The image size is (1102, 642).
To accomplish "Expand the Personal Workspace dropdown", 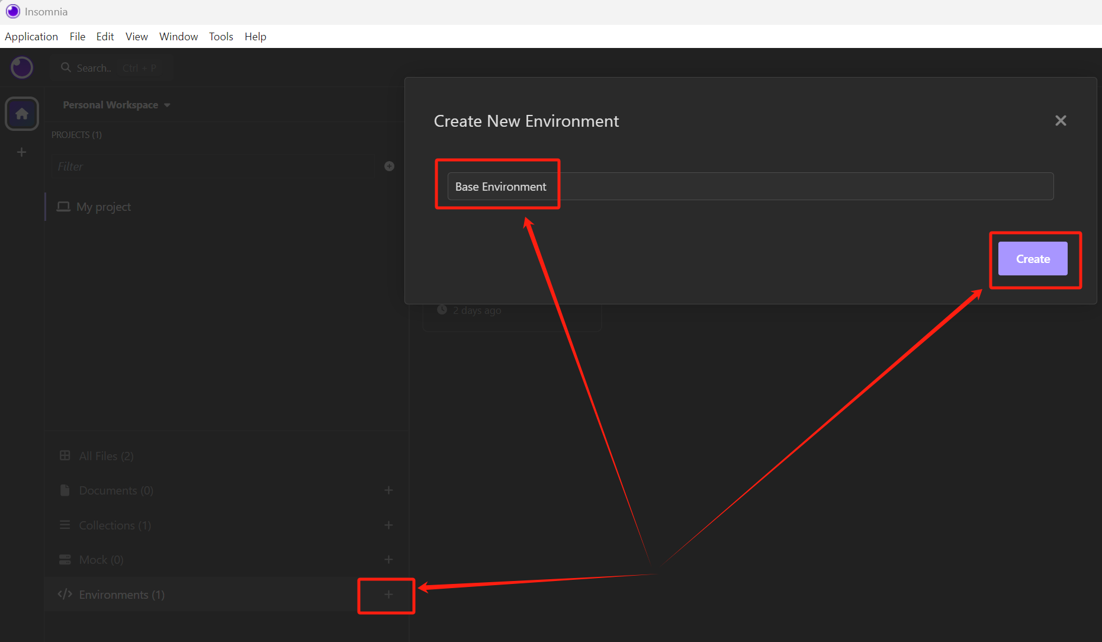I will click(x=116, y=105).
